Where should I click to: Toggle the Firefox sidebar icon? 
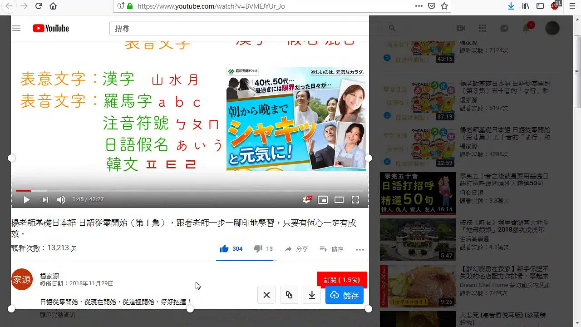[x=540, y=6]
